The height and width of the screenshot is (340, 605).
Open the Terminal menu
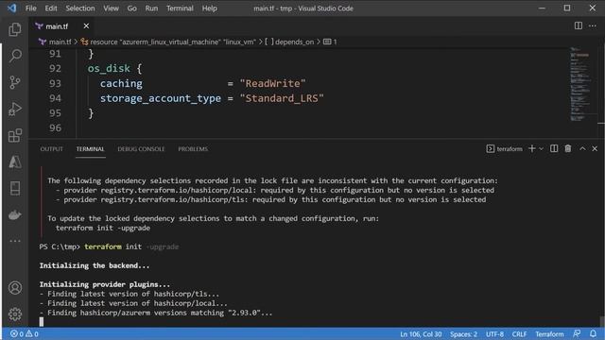pos(180,8)
